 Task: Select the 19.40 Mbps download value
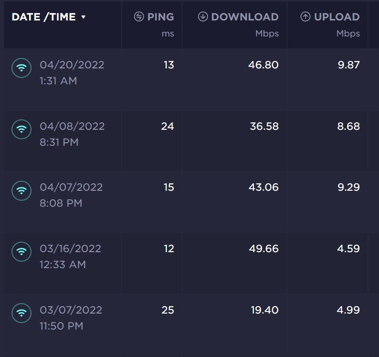pyautogui.click(x=264, y=310)
